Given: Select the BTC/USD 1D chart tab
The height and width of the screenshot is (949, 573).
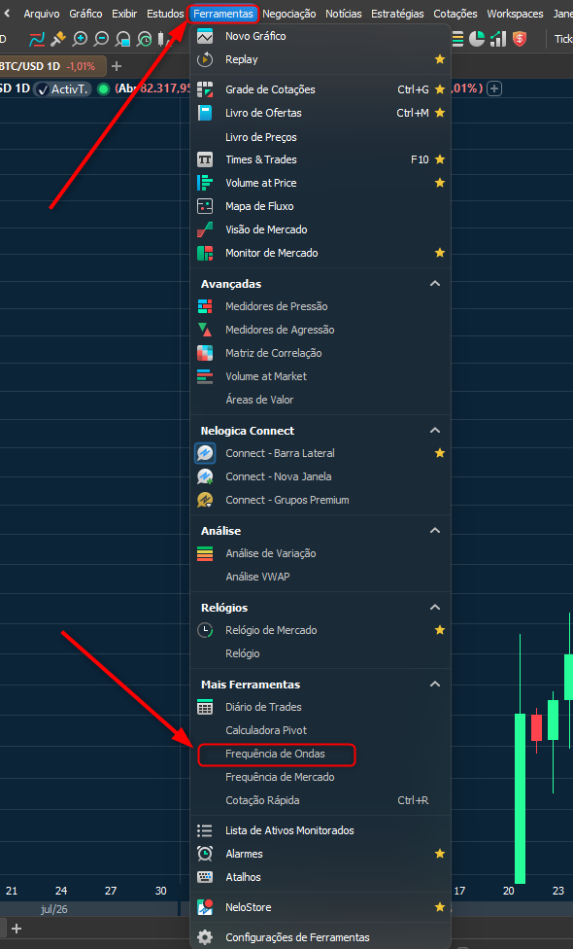Looking at the screenshot, I should coord(52,66).
